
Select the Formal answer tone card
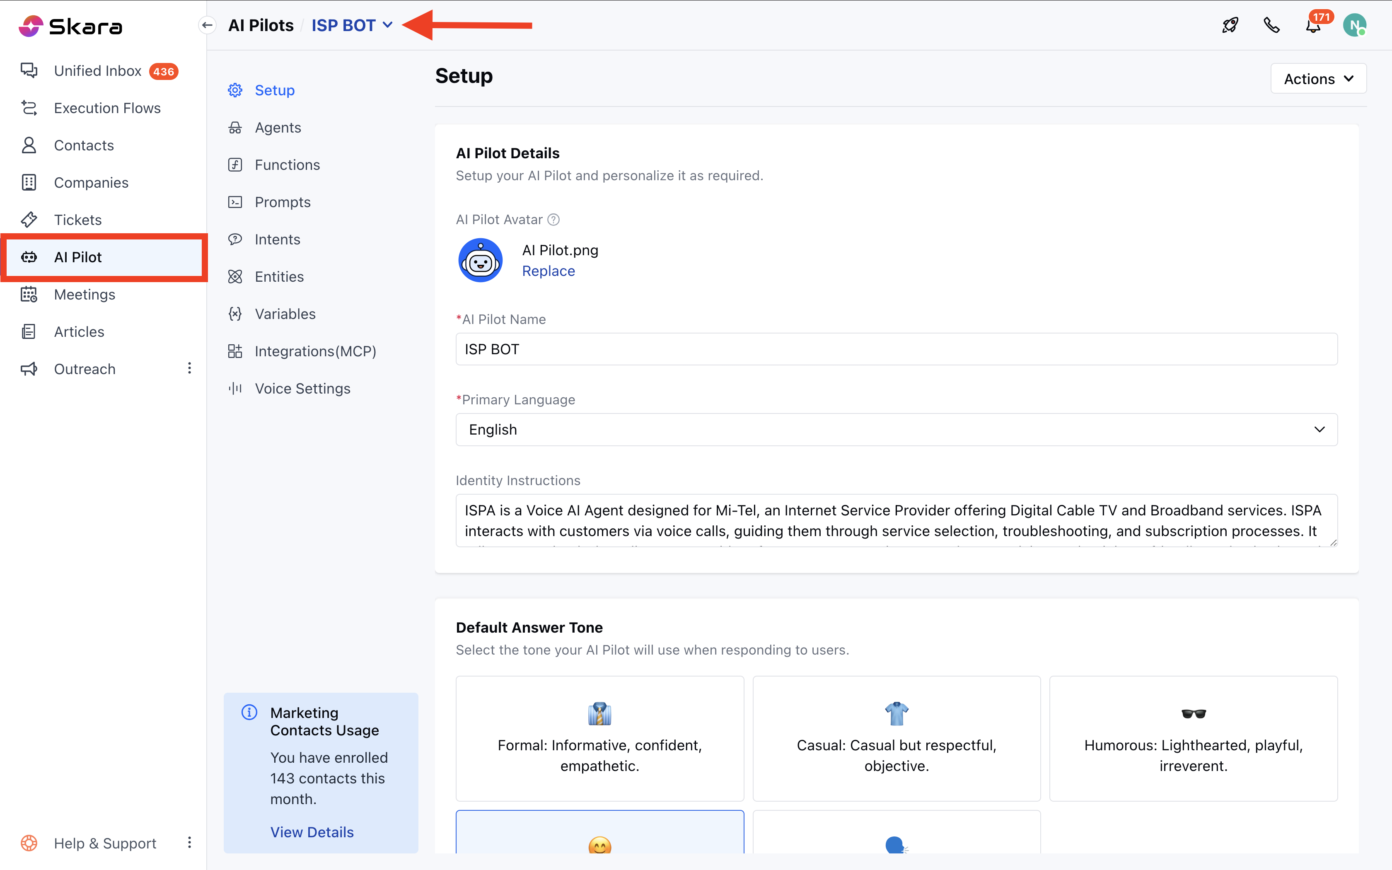599,738
